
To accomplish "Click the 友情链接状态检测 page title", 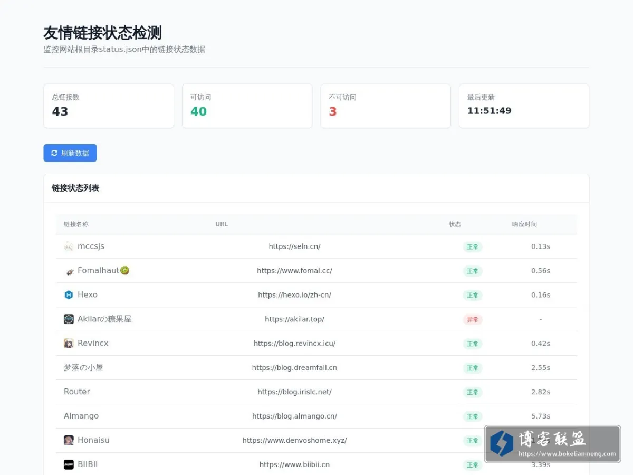I will point(103,33).
